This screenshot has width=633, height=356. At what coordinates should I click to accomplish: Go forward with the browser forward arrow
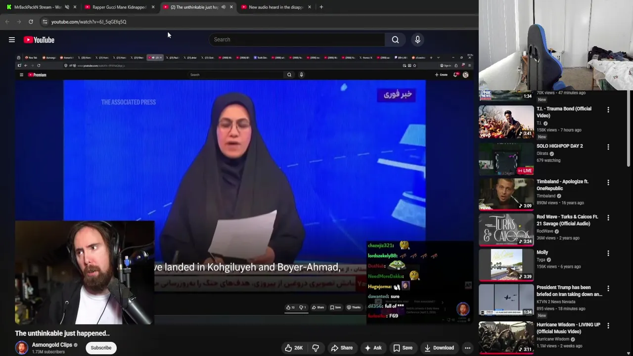pyautogui.click(x=19, y=22)
